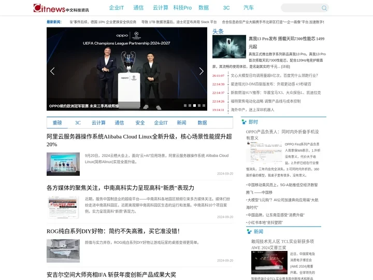Open 小红书本地"坐抖望团" sidebar link
The height and width of the screenshot is (280, 373).
click(264, 222)
